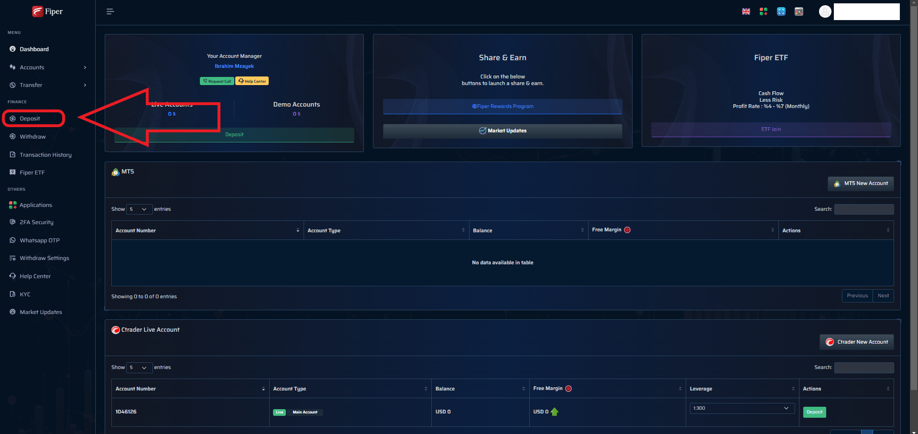Click the Ctrader Live Account logo icon
The image size is (918, 434).
click(116, 330)
